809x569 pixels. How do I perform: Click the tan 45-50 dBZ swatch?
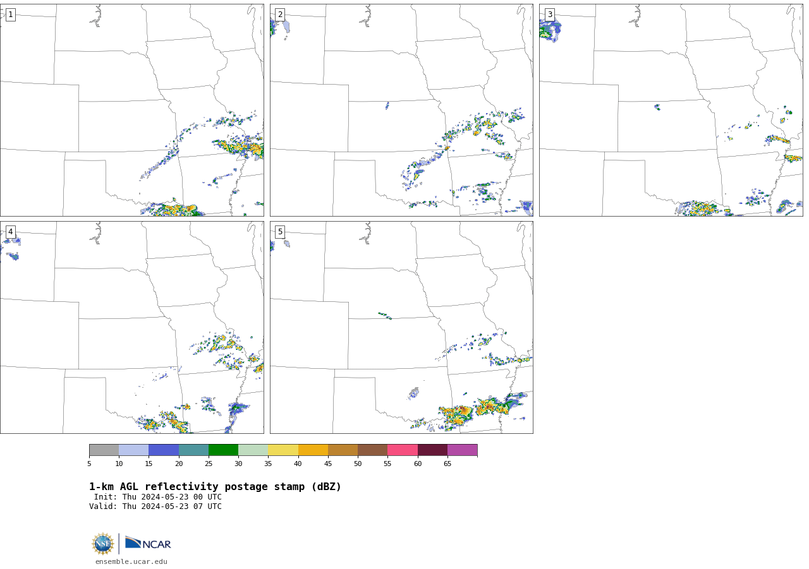tap(343, 450)
